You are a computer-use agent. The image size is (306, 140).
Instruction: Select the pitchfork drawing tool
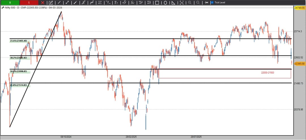84,3
